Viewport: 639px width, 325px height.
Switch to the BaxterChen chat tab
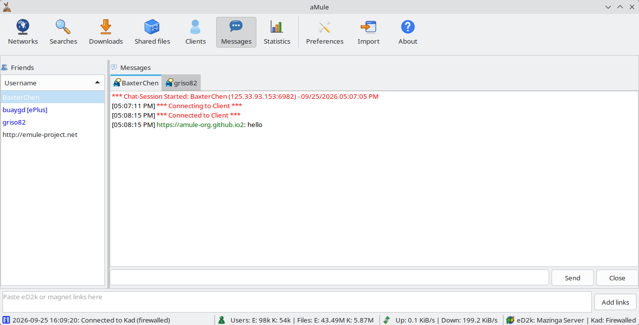coord(136,83)
